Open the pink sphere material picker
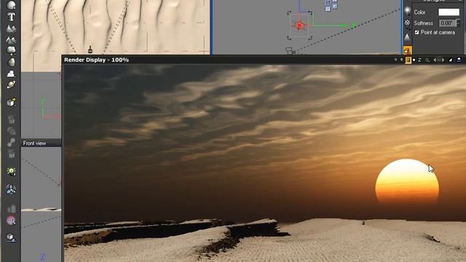 click(x=11, y=221)
